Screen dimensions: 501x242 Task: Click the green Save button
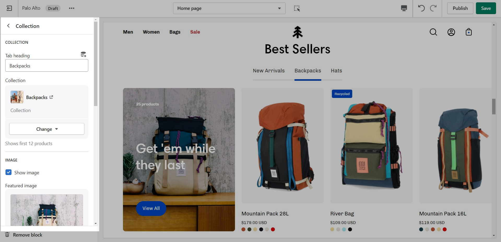click(x=486, y=8)
